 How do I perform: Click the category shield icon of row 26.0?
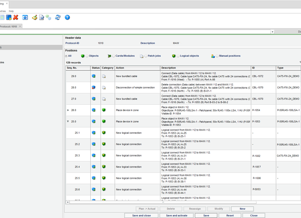[104, 110]
